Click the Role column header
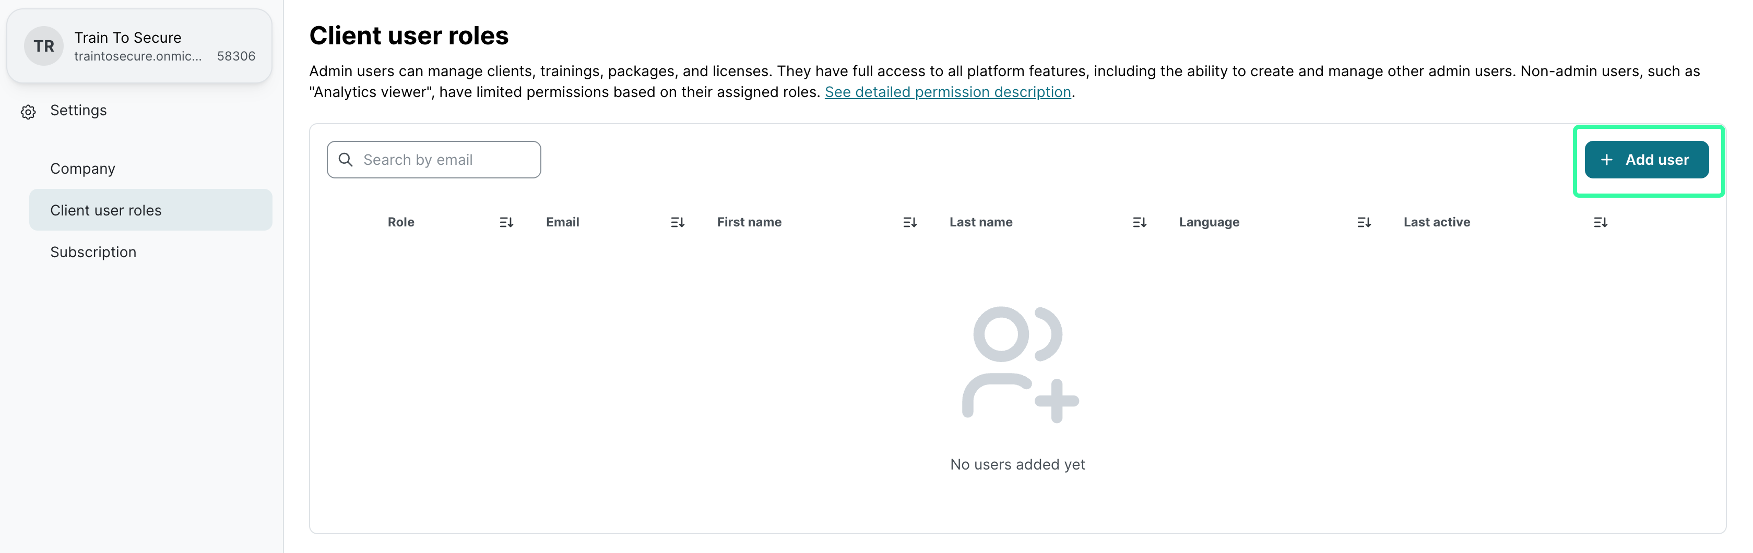The width and height of the screenshot is (1753, 553). click(401, 222)
